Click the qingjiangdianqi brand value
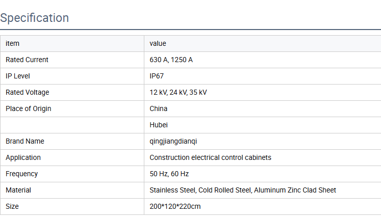Screen dimensions: 381x219 [x=173, y=141]
